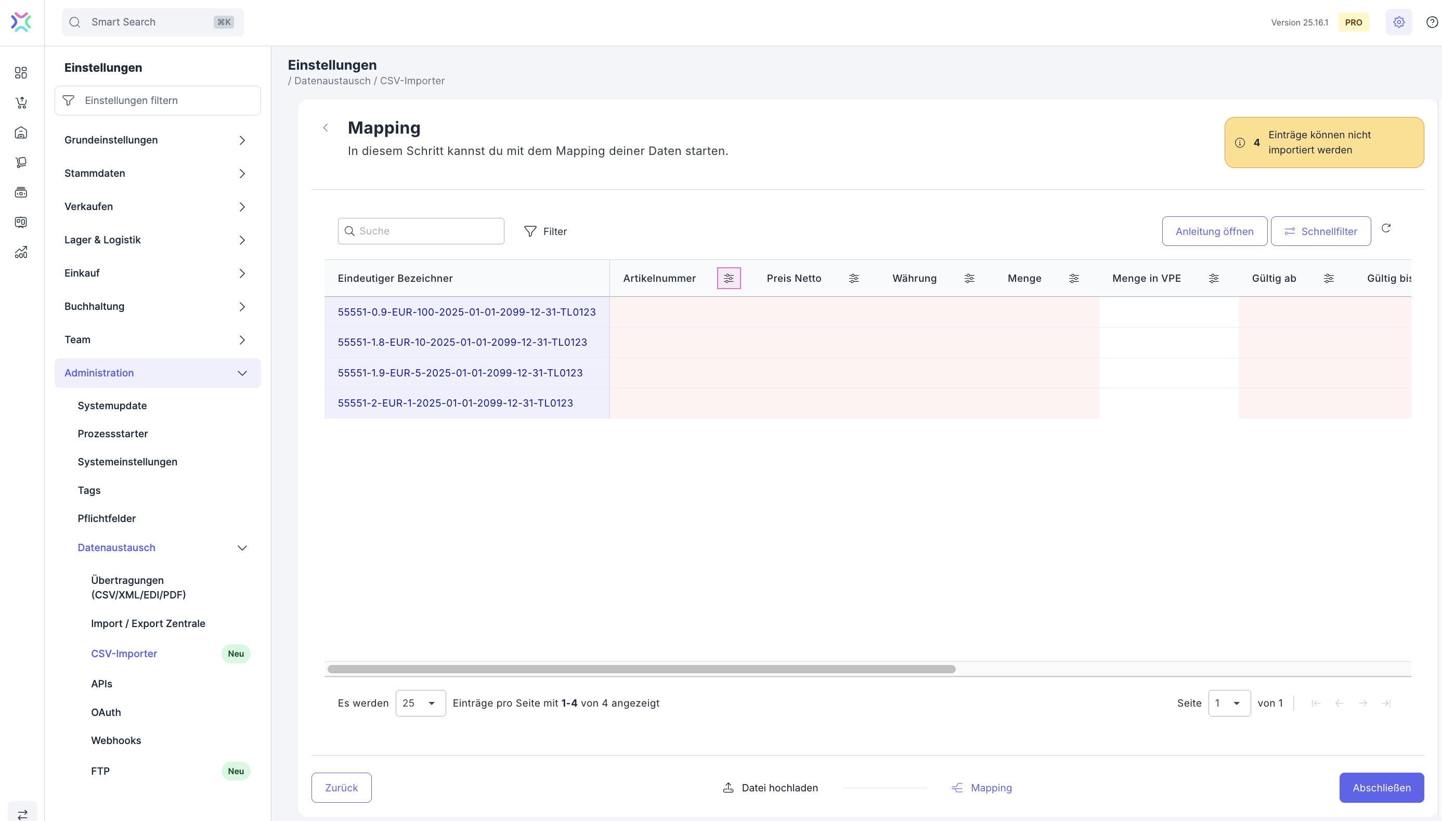Click the Anleitung öffnen button
Screen dimensions: 1442x821
click(1214, 231)
